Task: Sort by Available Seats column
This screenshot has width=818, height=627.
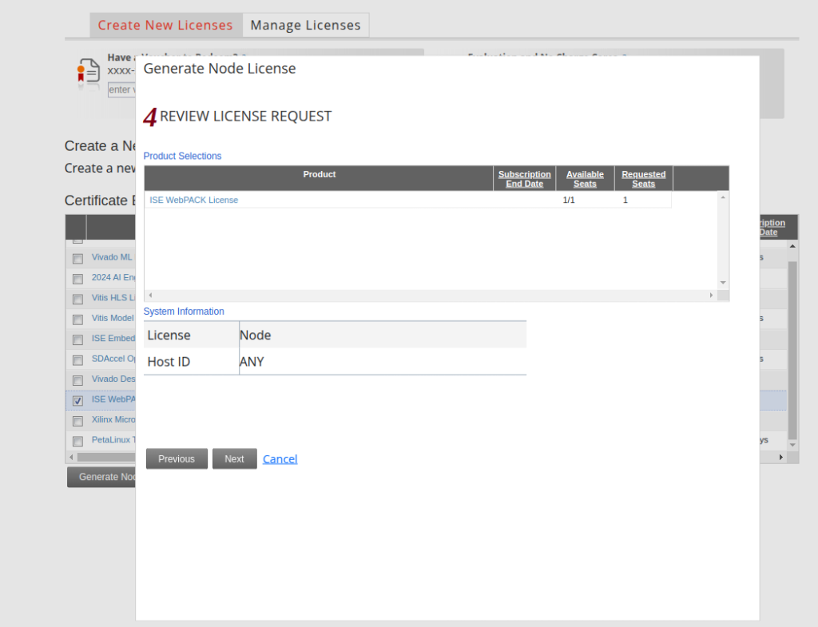Action: click(x=585, y=179)
